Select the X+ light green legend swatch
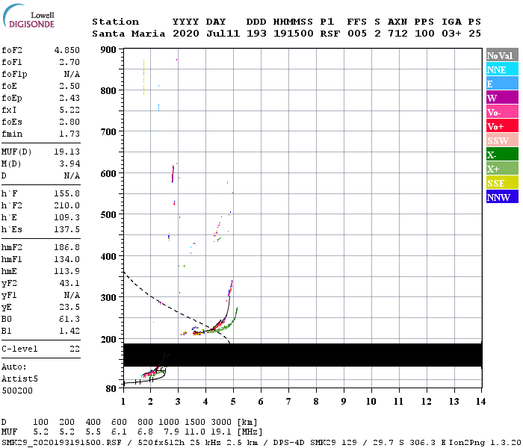Image resolution: width=523 pixels, height=448 pixels. pos(502,169)
